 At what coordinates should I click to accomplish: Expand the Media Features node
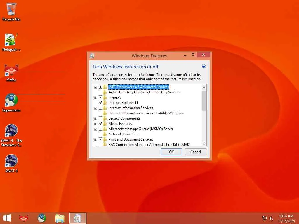click(x=95, y=124)
